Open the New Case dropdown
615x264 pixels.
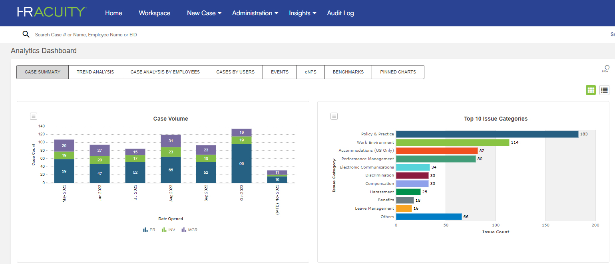coord(204,13)
